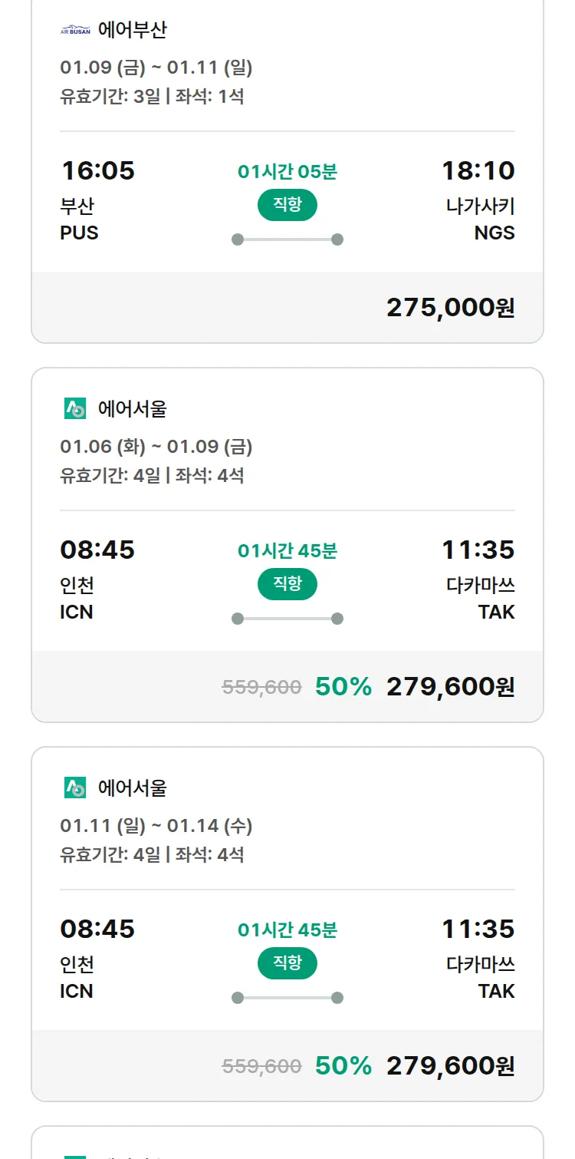575x1159 pixels.
Task: Tap the 01시간 05분 flight duration
Action: (287, 172)
